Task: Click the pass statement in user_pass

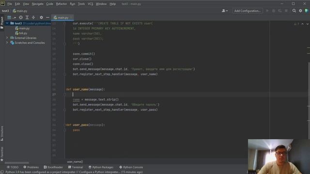Action: point(76,130)
